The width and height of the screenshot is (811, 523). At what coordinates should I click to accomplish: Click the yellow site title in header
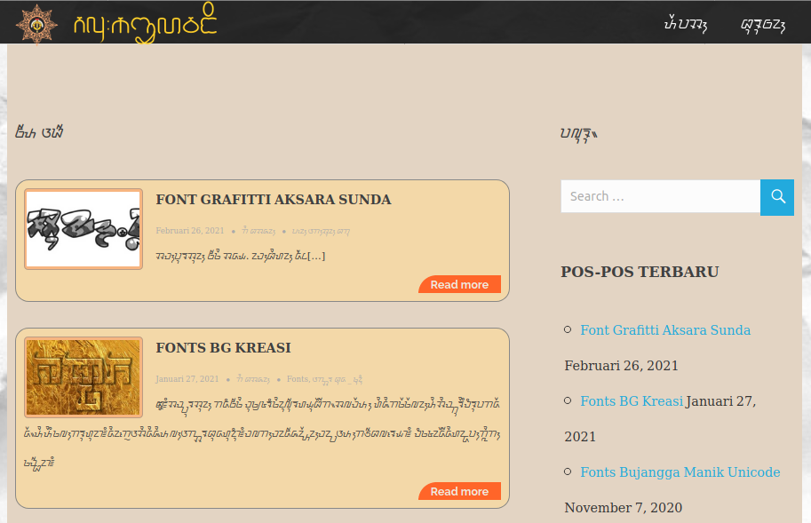click(x=144, y=23)
